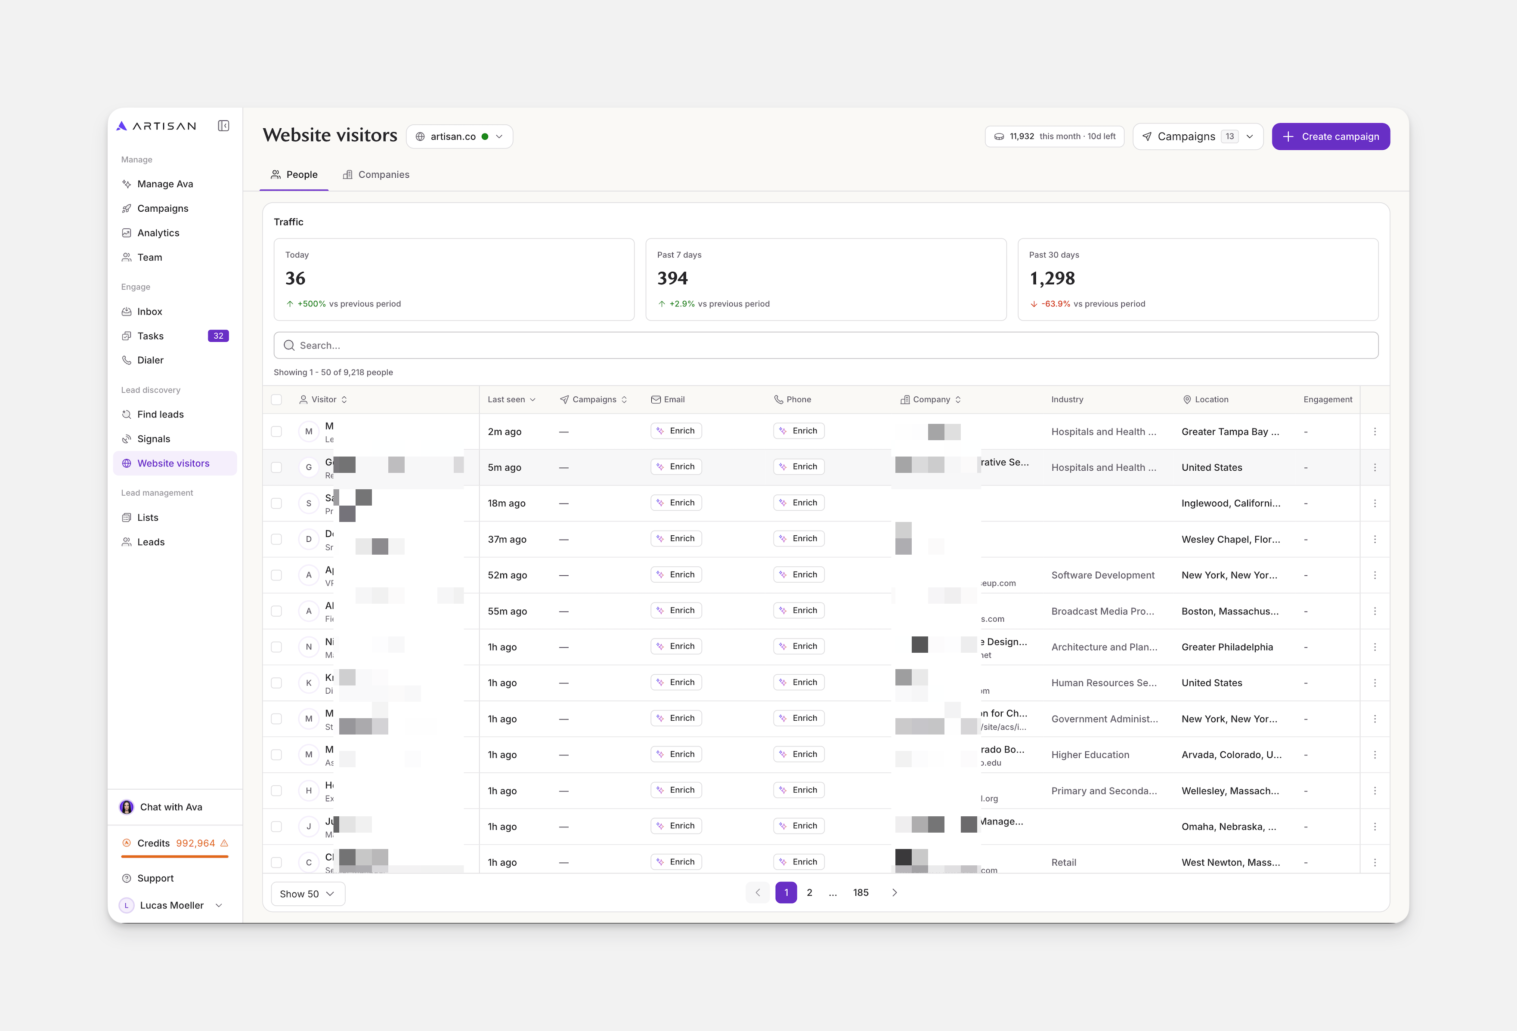Screen dimensions: 1517x1031
Task: Open row menu for Higher Education visitor
Action: [1375, 754]
